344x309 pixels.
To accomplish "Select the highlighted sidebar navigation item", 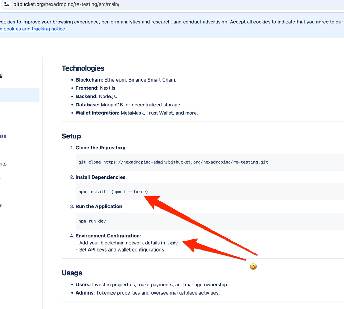I will coord(20,95).
